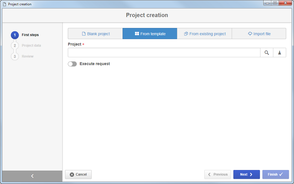Click the broom clear icon beside Project field
The height and width of the screenshot is (184, 294).
point(280,53)
